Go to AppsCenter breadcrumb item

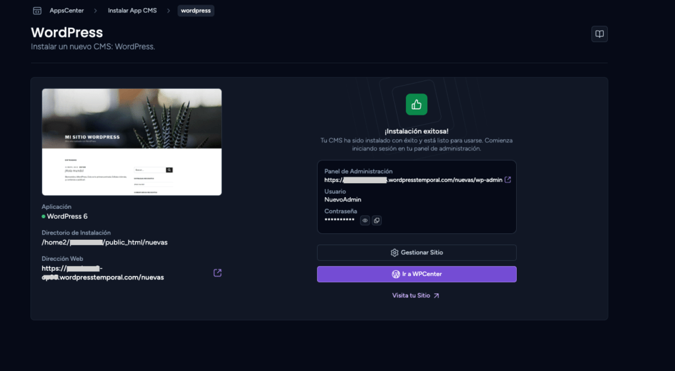(x=67, y=11)
